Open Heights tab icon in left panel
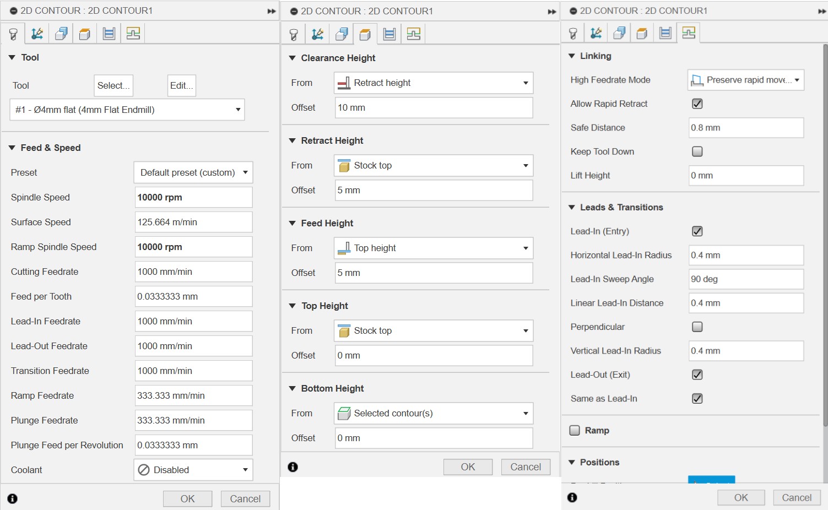The height and width of the screenshot is (510, 828). 85,34
